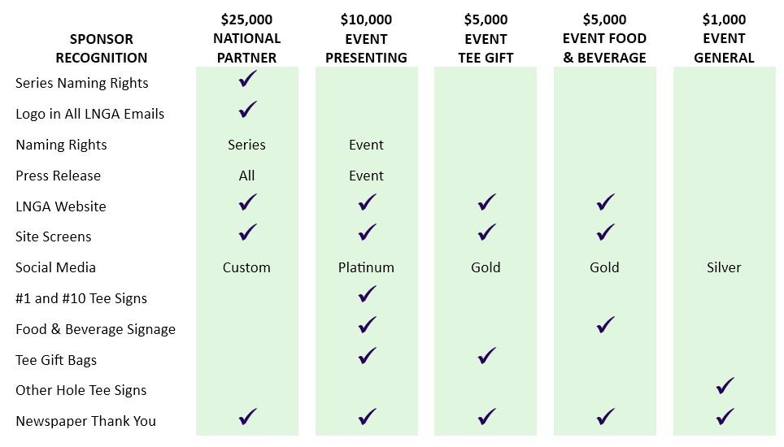The image size is (784, 447).
Task: Click the Press Release row label
Action: click(x=58, y=176)
